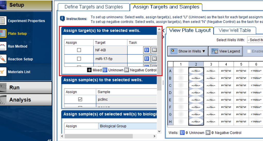
Task: Select plate column 4 header
Action: pyautogui.click(x=226, y=64)
